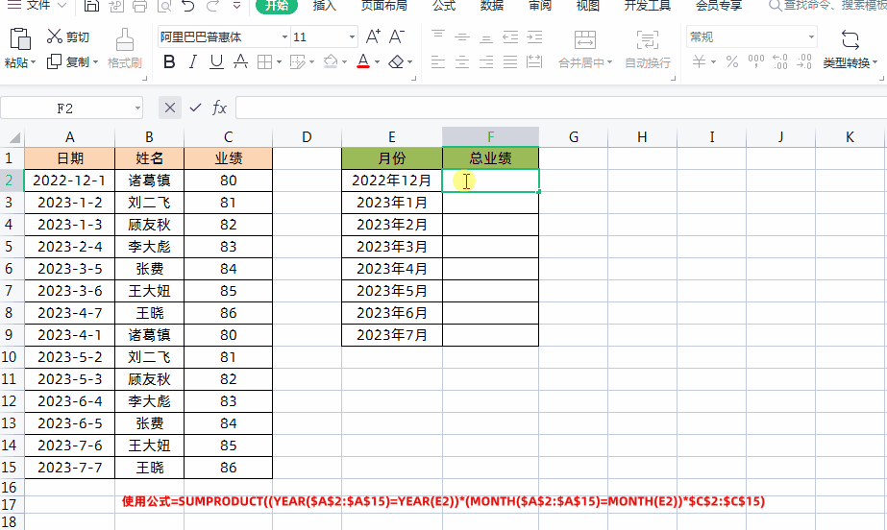Open Name Box dropdown arrow
Image resolution: width=887 pixels, height=530 pixels.
137,108
